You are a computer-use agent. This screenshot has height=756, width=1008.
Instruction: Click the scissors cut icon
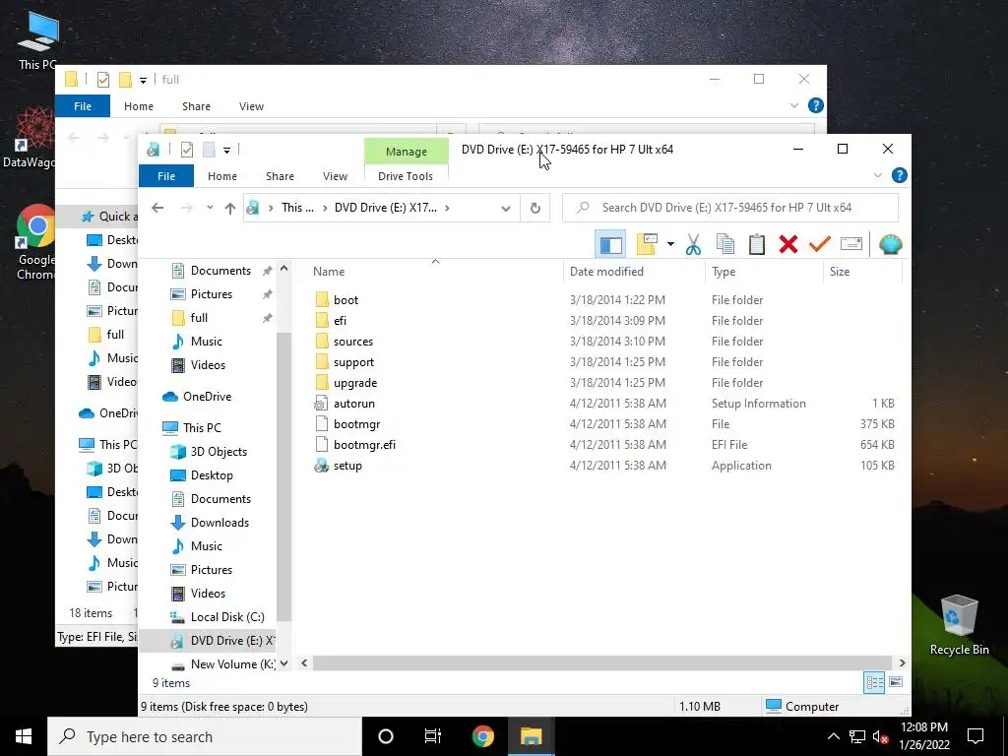pos(693,244)
